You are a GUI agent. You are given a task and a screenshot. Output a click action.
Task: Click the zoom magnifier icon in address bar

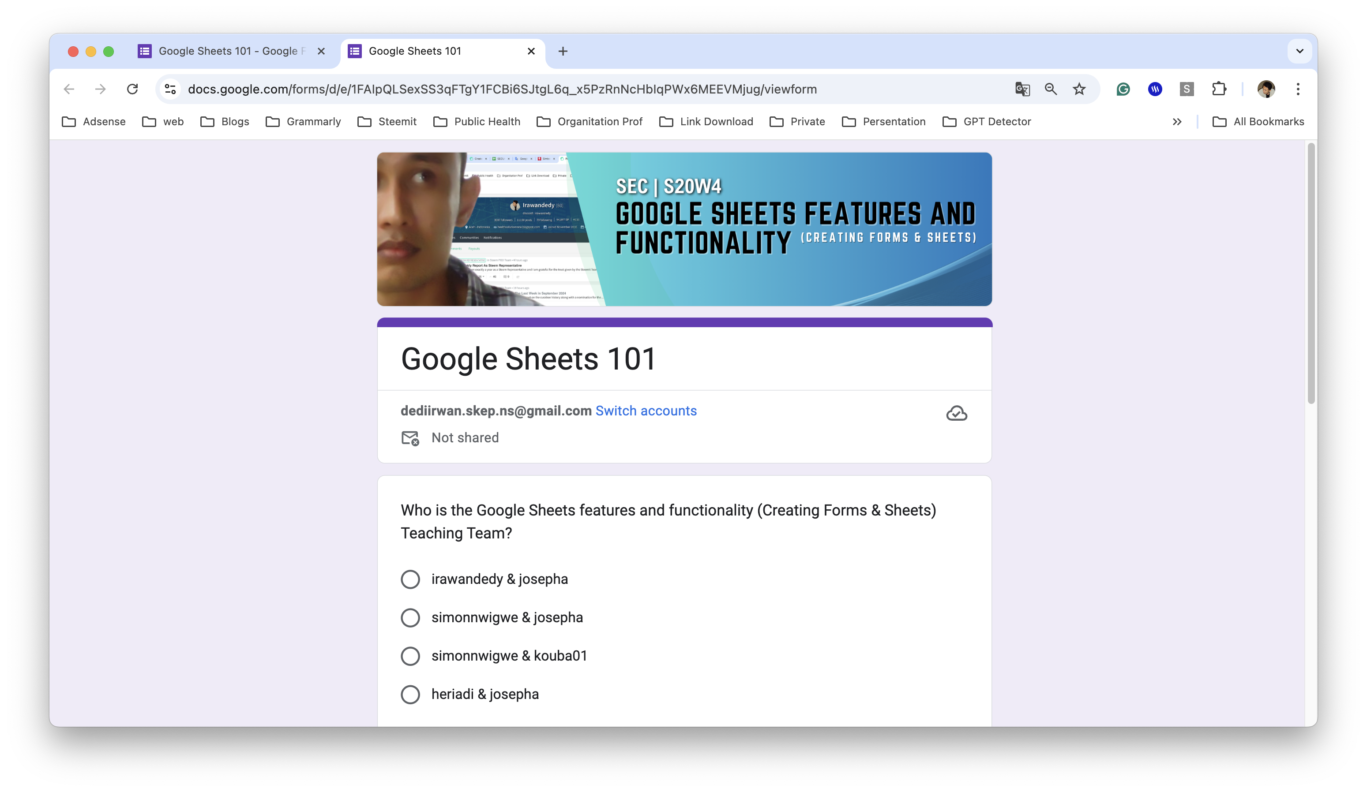click(x=1051, y=89)
